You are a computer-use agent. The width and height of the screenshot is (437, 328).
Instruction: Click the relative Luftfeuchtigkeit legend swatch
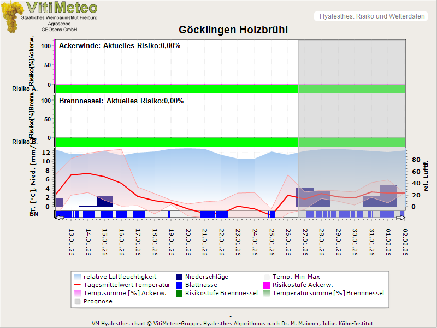[76, 276]
